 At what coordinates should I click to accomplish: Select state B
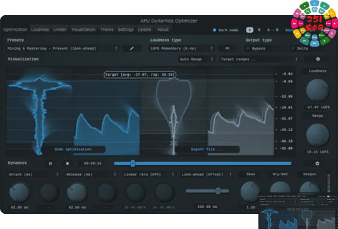tap(259, 30)
